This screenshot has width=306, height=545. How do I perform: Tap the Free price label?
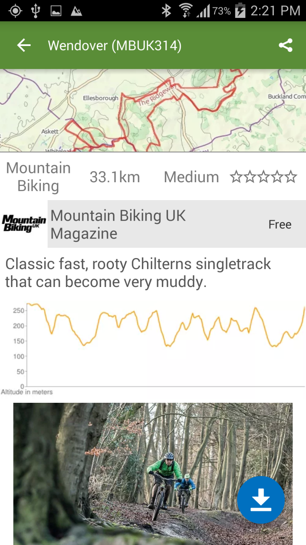click(x=280, y=224)
